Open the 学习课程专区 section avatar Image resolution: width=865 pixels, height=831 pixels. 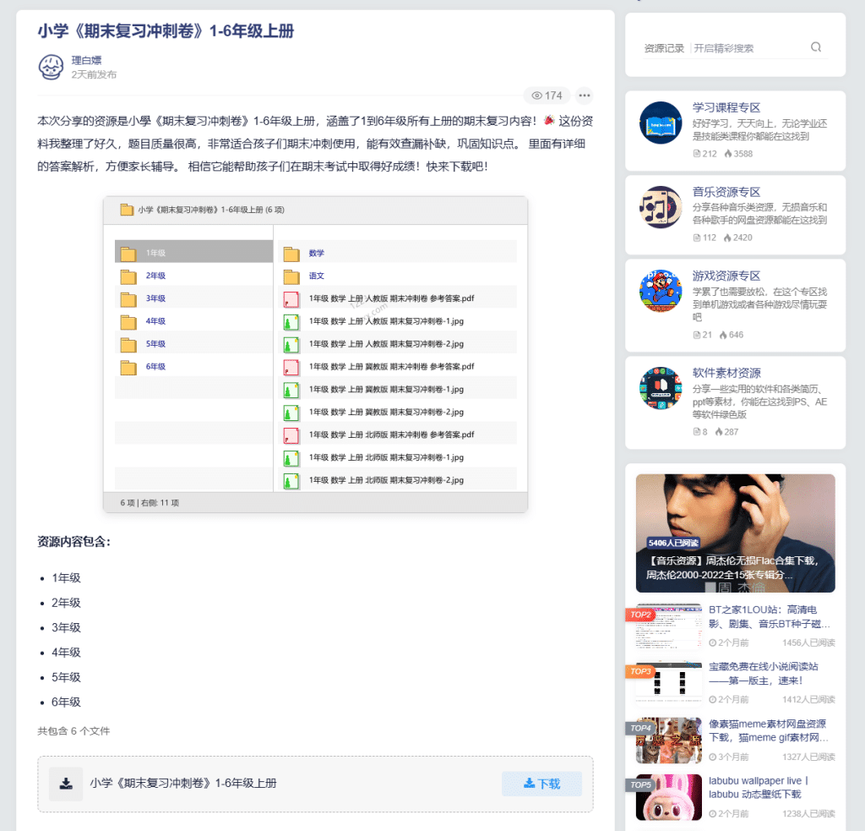pyautogui.click(x=661, y=123)
